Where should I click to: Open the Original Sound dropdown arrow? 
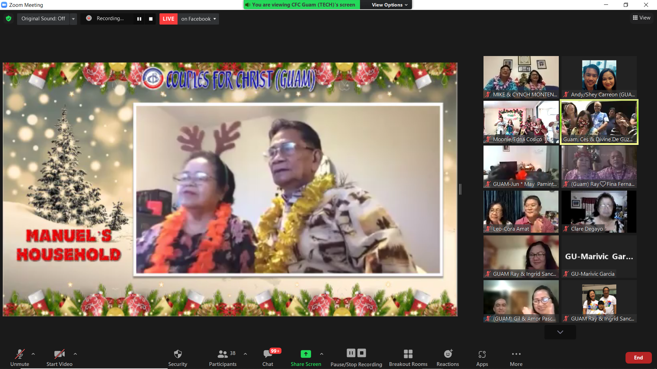point(73,19)
